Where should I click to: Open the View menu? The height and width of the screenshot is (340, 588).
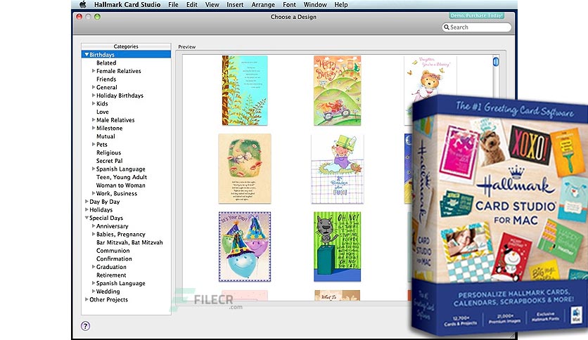tap(212, 4)
